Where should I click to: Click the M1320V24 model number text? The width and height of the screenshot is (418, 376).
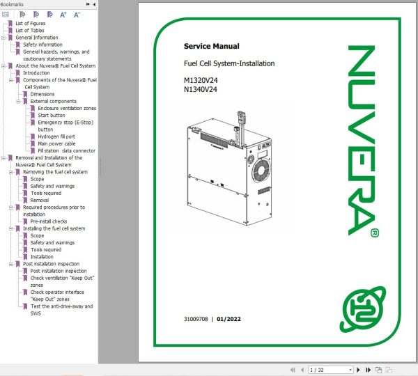[201, 80]
